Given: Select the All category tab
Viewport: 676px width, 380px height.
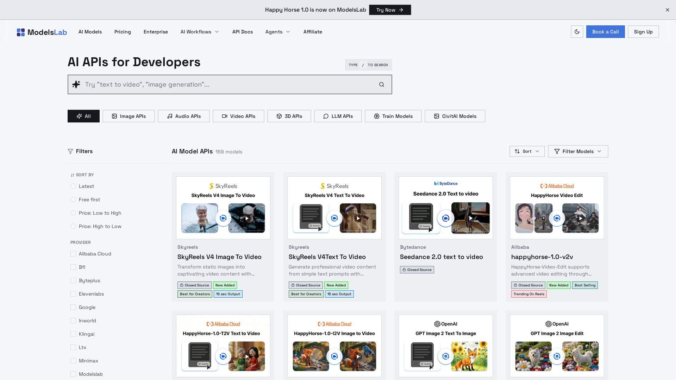Looking at the screenshot, I should tap(83, 116).
